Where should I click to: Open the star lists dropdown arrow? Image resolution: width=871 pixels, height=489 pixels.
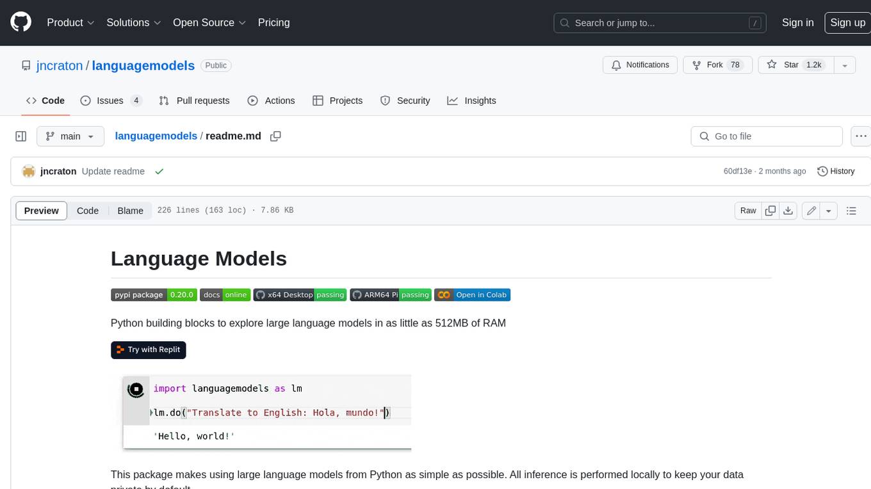pyautogui.click(x=844, y=65)
